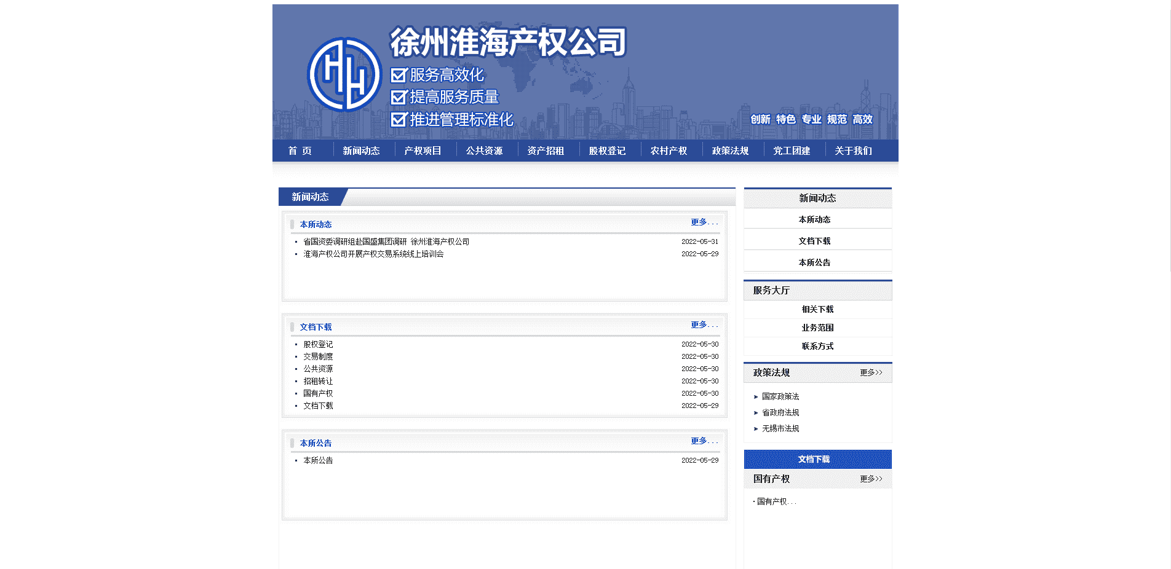Click the arrow-bulleted 国家政策法 sidebar link
Image resolution: width=1171 pixels, height=569 pixels.
click(x=780, y=397)
